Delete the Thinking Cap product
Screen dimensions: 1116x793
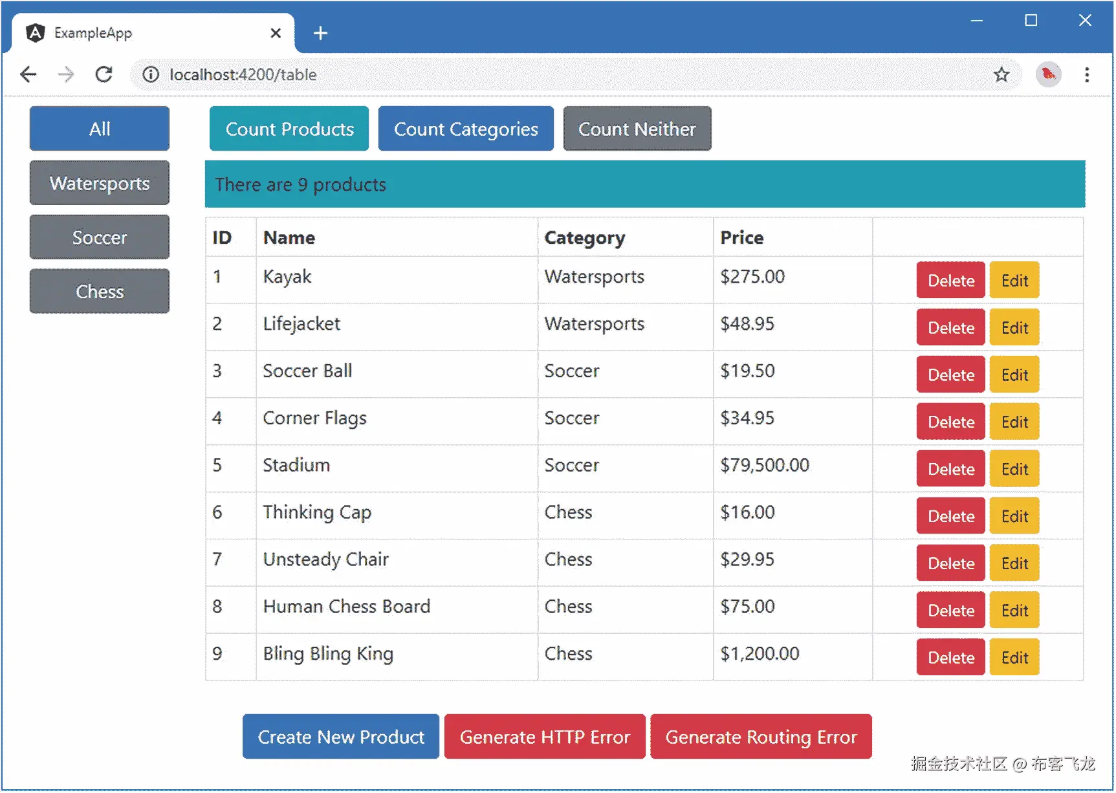[x=950, y=516]
